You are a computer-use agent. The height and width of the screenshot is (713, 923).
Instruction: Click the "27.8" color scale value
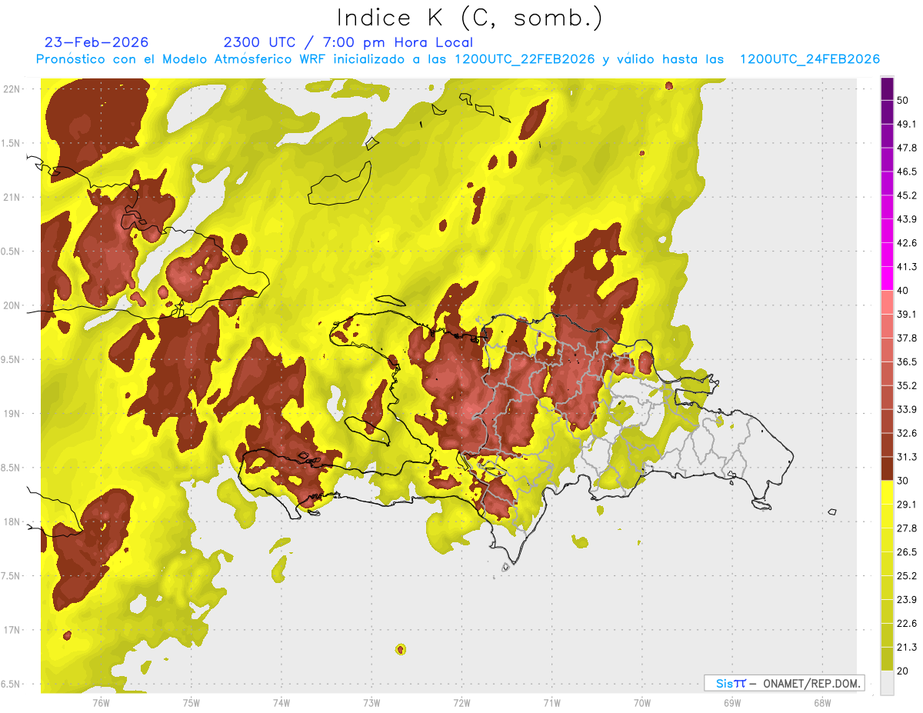point(907,528)
